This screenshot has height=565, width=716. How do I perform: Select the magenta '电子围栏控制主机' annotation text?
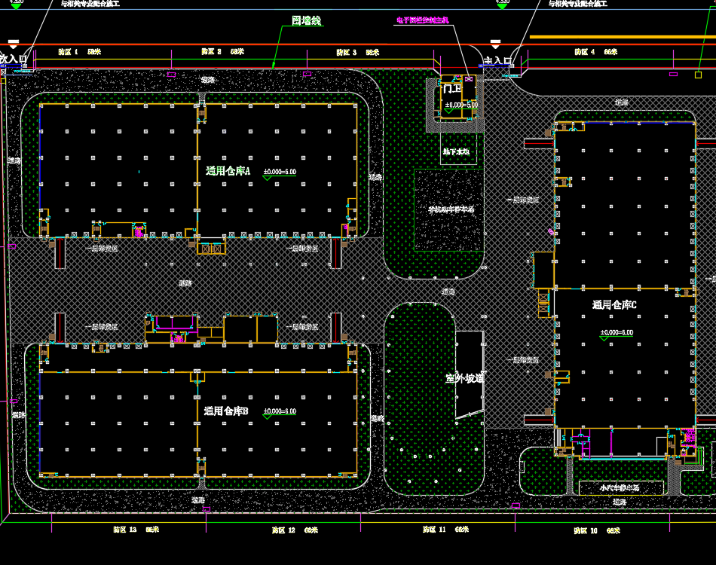click(423, 20)
